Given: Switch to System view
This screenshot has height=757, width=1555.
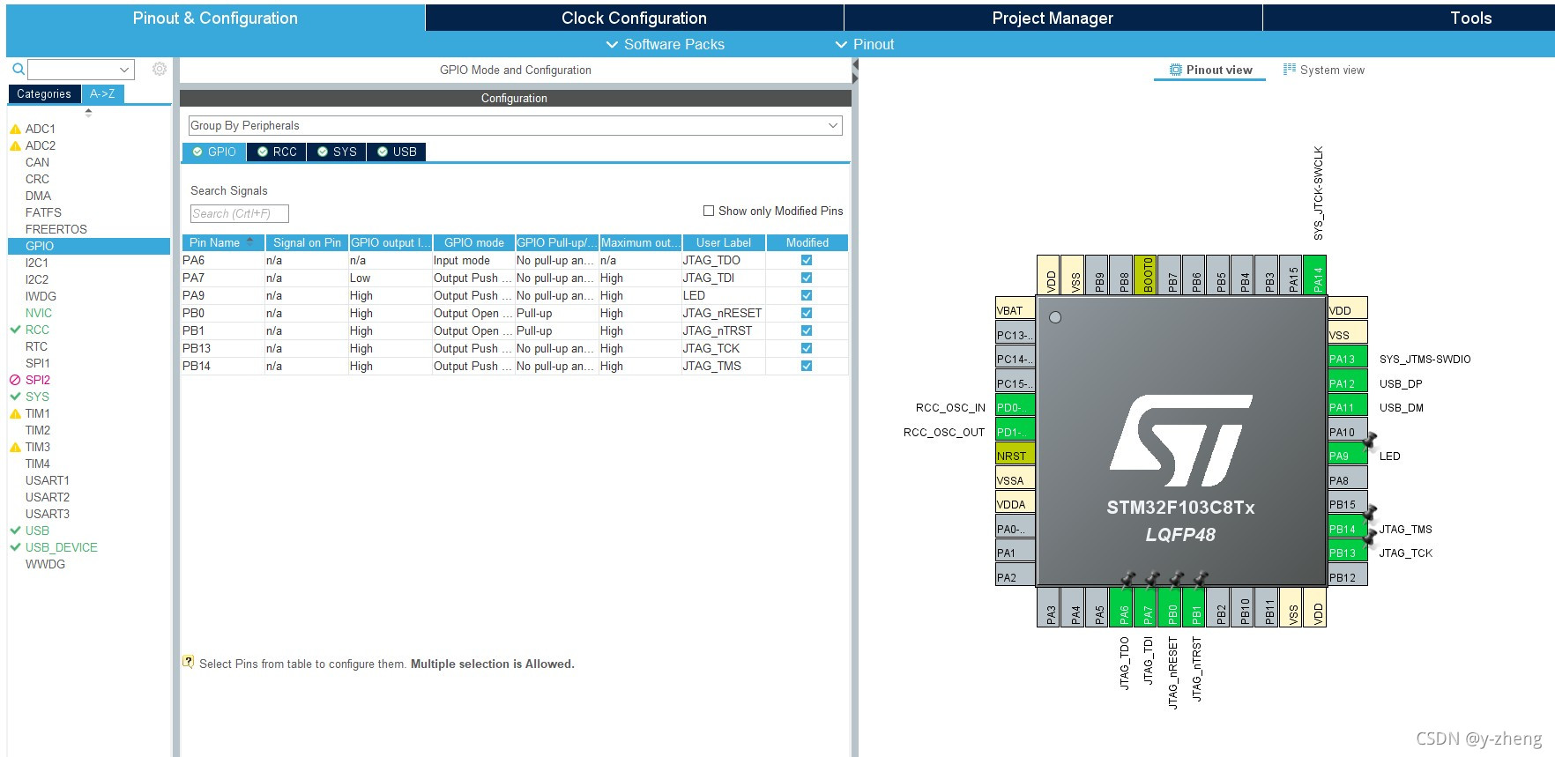Looking at the screenshot, I should 1324,70.
